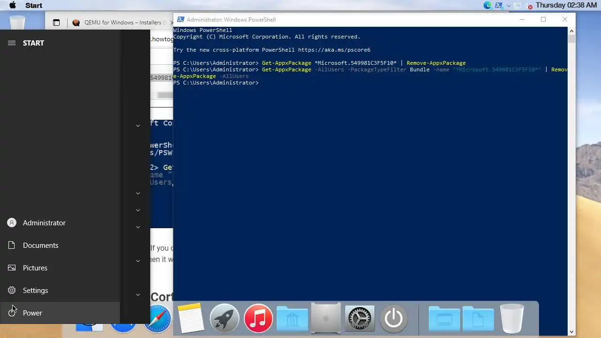Open Documents from the Start menu

60,246
